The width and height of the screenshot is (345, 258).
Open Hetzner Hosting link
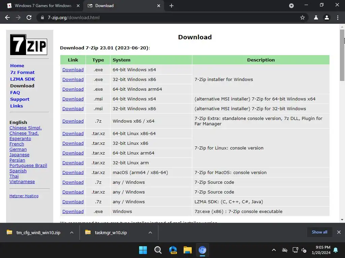click(x=24, y=196)
